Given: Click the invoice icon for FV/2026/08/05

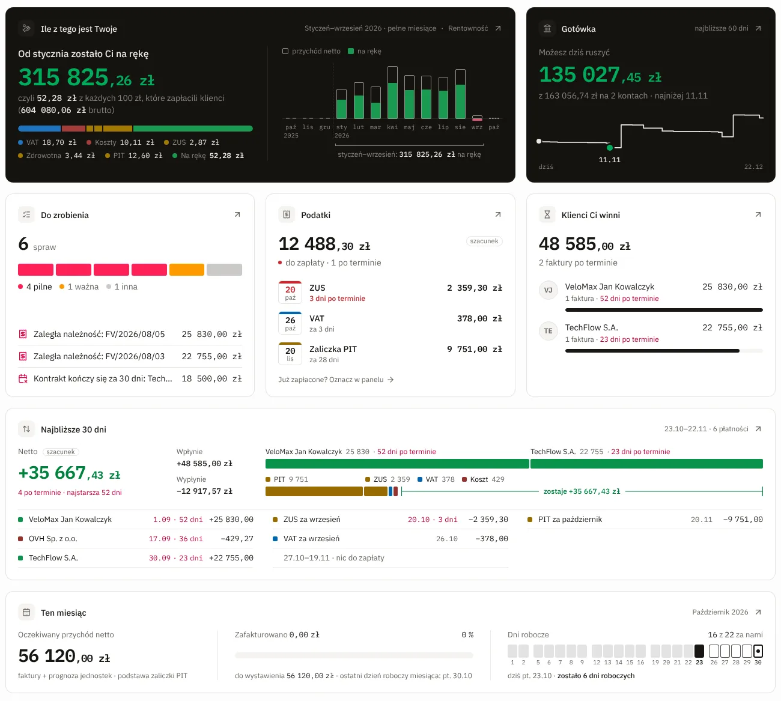Looking at the screenshot, I should tap(23, 334).
